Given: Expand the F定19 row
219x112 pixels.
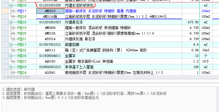Looking at the screenshot, I should (13, 28).
